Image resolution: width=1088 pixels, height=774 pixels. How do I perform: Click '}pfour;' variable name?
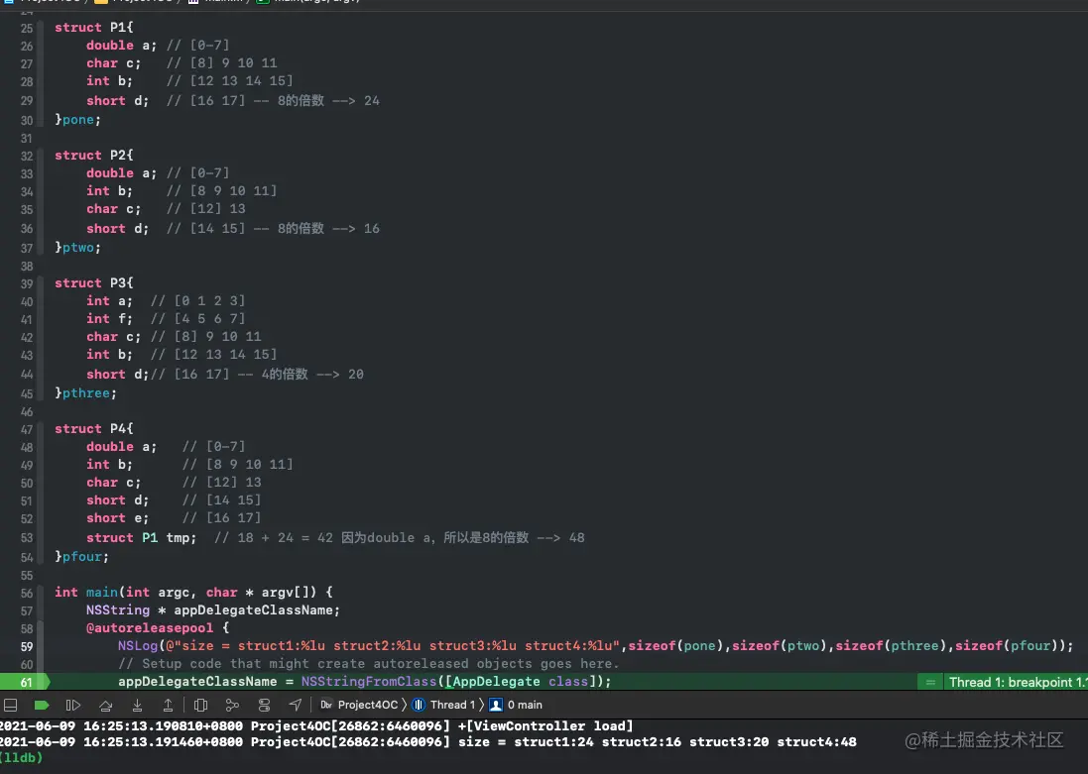coord(82,556)
